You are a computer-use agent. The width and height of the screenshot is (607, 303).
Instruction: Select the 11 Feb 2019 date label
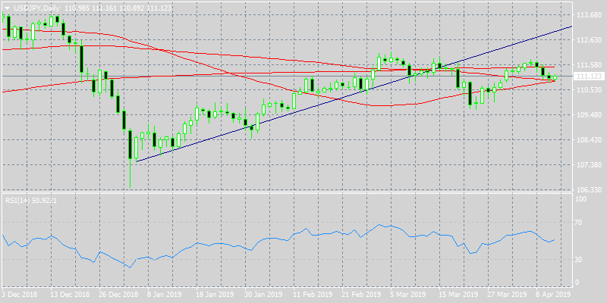pos(311,293)
